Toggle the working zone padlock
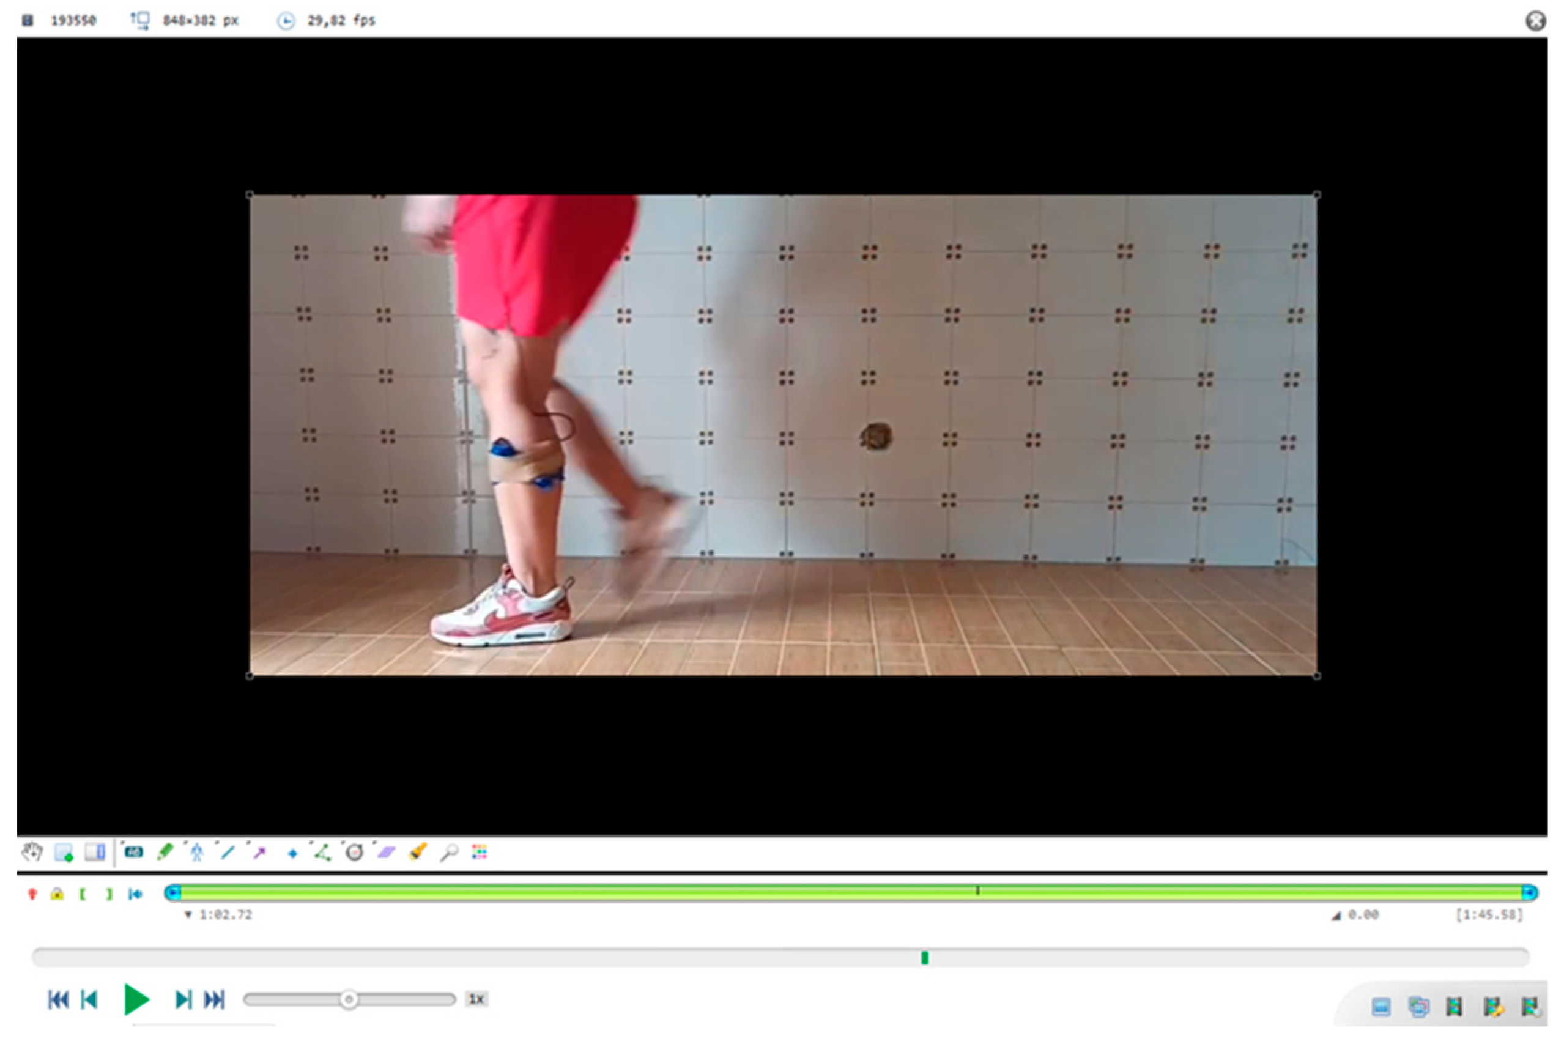The height and width of the screenshot is (1044, 1564). pos(57,894)
